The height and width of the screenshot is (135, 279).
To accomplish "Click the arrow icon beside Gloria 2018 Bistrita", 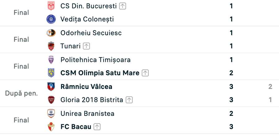I will (x=129, y=100).
